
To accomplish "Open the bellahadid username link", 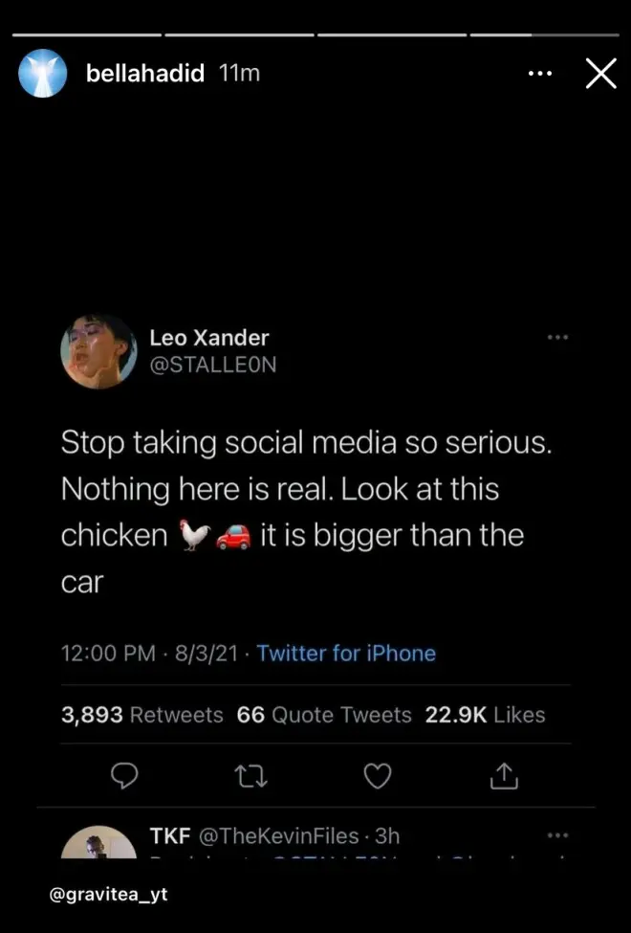I will tap(144, 74).
